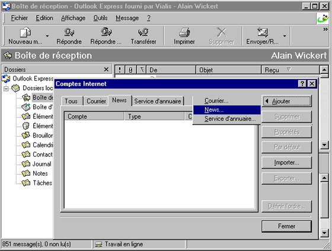Screen dimensions: 332x251
Task: Click the Répondre à tous toolbar icon
Action: click(x=106, y=32)
